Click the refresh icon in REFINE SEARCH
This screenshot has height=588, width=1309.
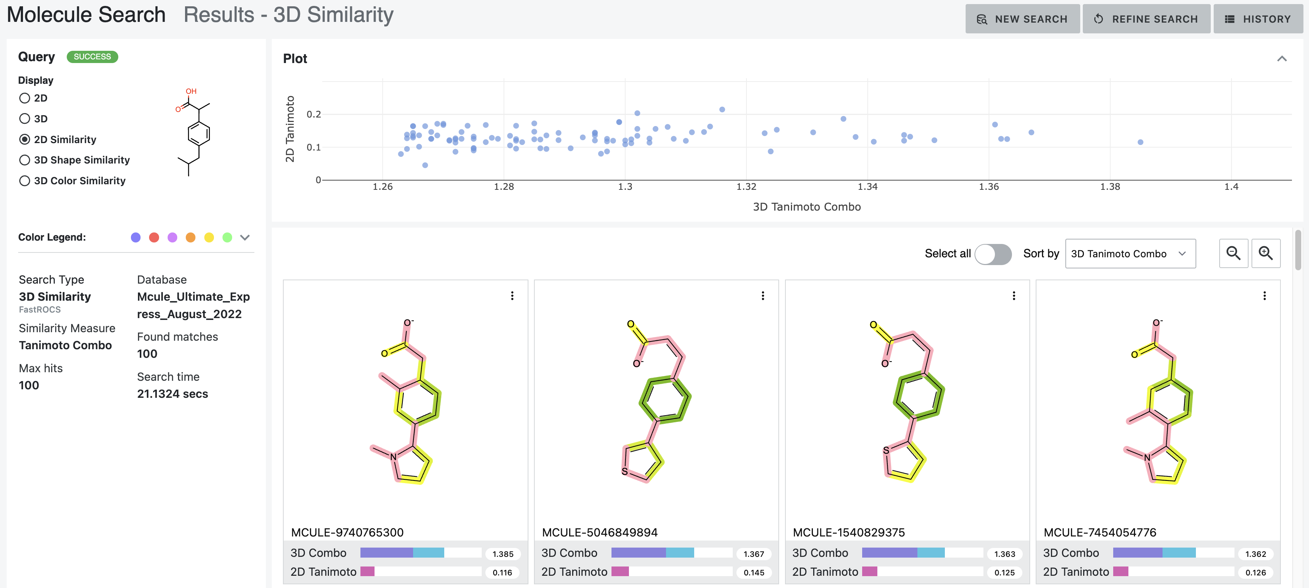coord(1099,19)
